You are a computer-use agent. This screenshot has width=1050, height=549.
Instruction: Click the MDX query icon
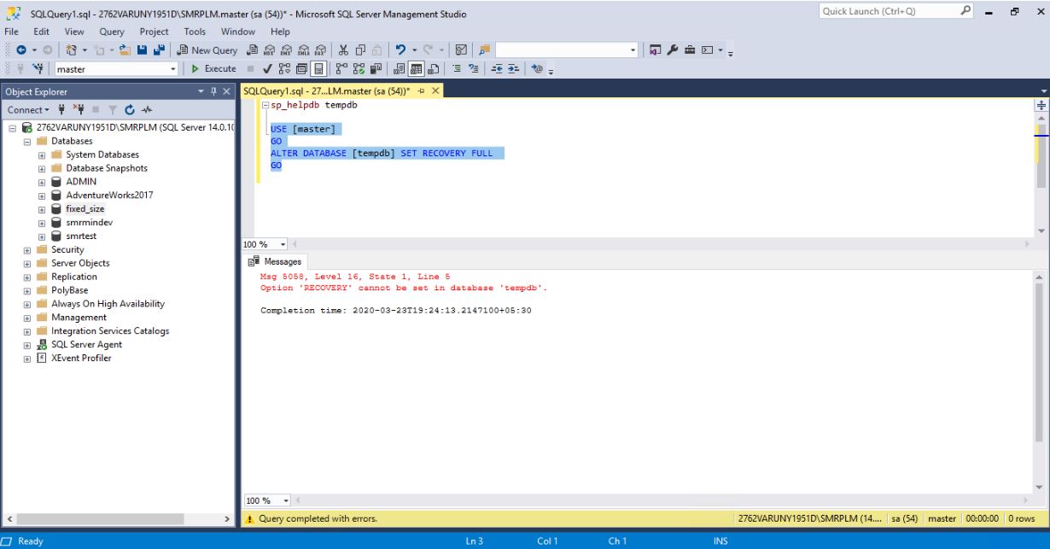click(269, 50)
